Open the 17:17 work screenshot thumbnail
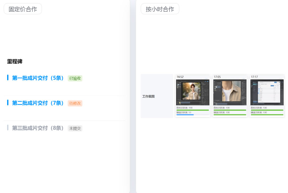This screenshot has width=288, height=193. (x=267, y=92)
